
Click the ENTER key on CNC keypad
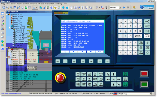(138, 36)
